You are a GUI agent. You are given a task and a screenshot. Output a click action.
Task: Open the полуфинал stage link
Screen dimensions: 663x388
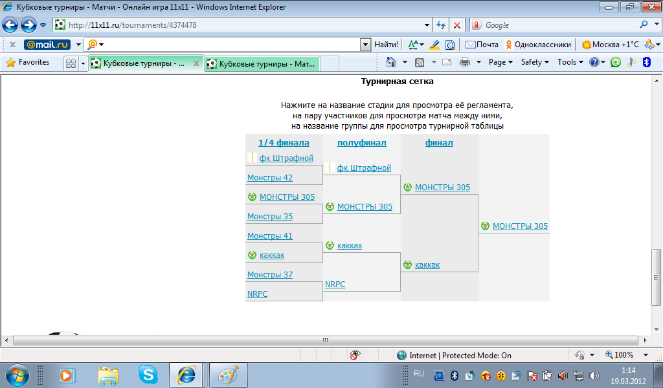click(x=361, y=143)
